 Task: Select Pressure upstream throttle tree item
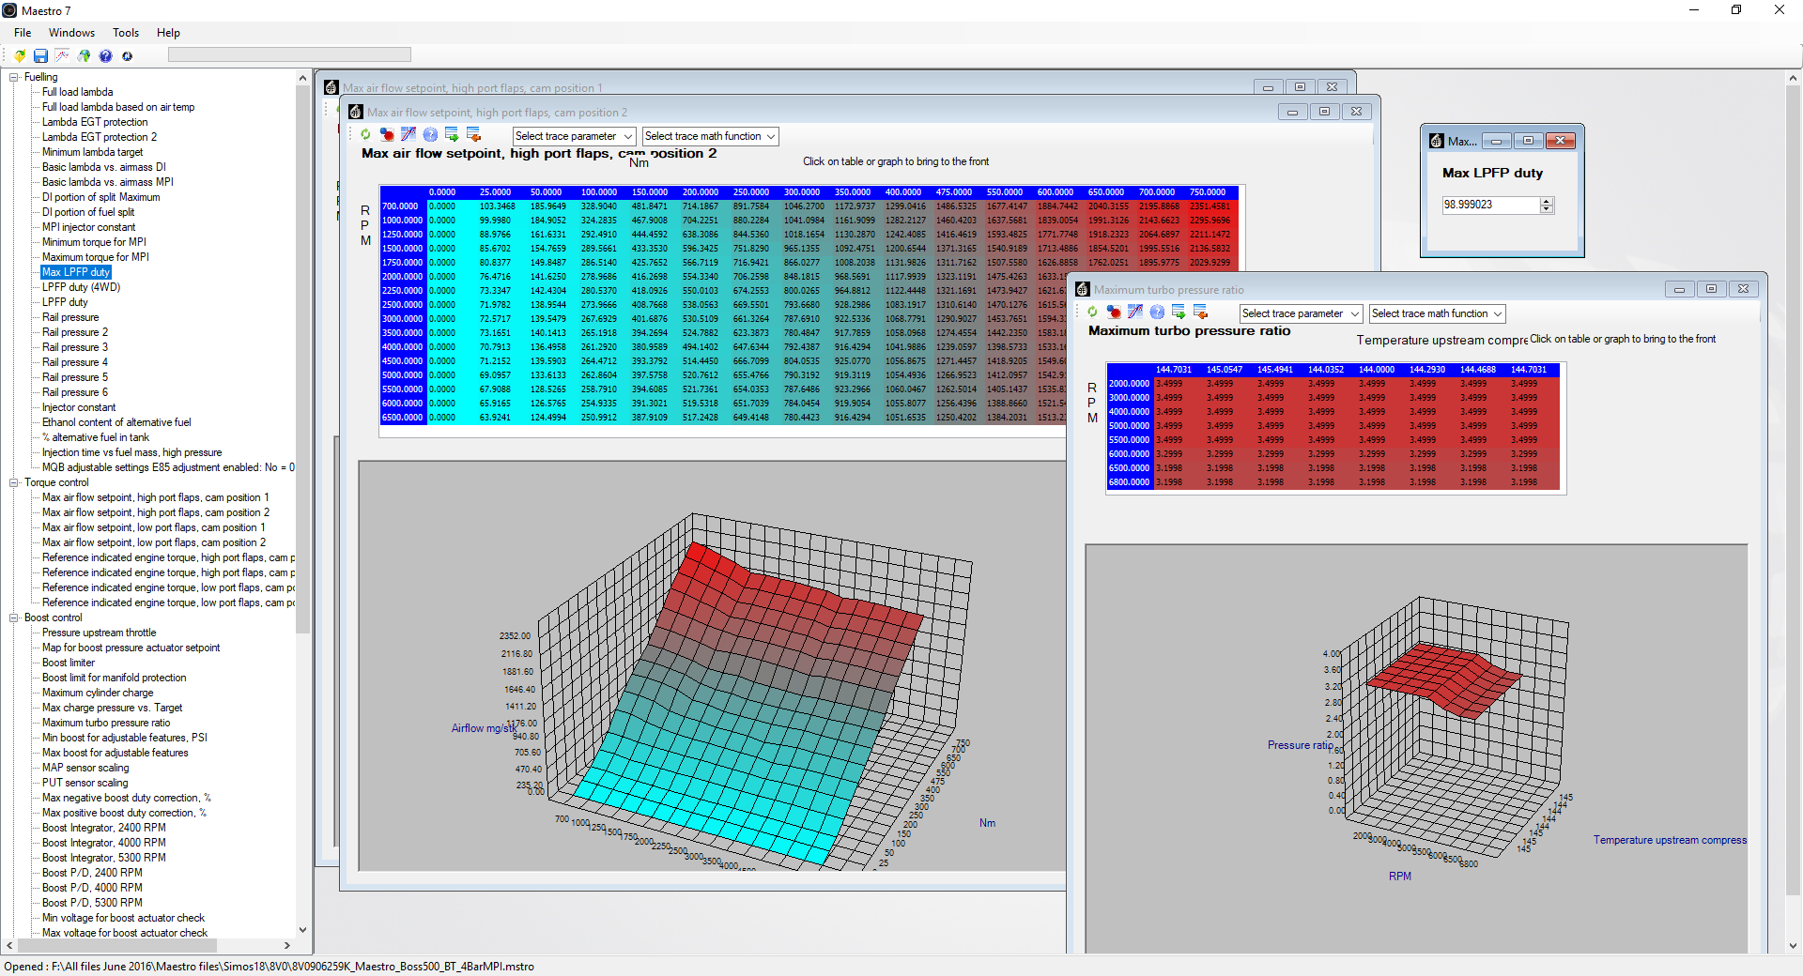(x=99, y=633)
